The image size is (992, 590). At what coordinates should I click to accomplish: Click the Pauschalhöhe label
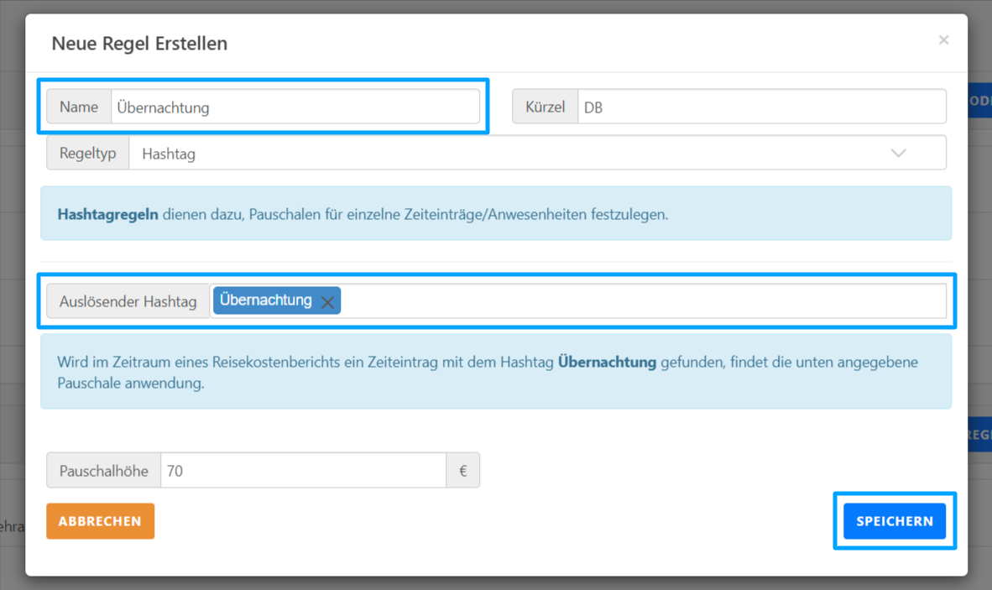click(x=103, y=470)
